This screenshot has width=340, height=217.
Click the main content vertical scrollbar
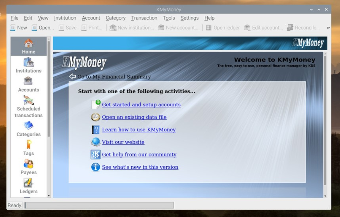[x=325, y=120]
